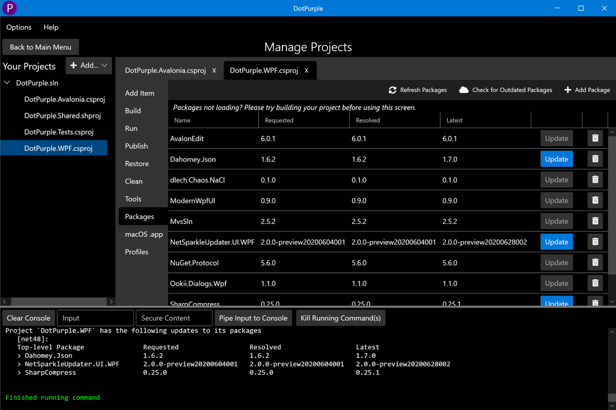
Task: Click the DotPurple purple P logo
Action: (9, 8)
